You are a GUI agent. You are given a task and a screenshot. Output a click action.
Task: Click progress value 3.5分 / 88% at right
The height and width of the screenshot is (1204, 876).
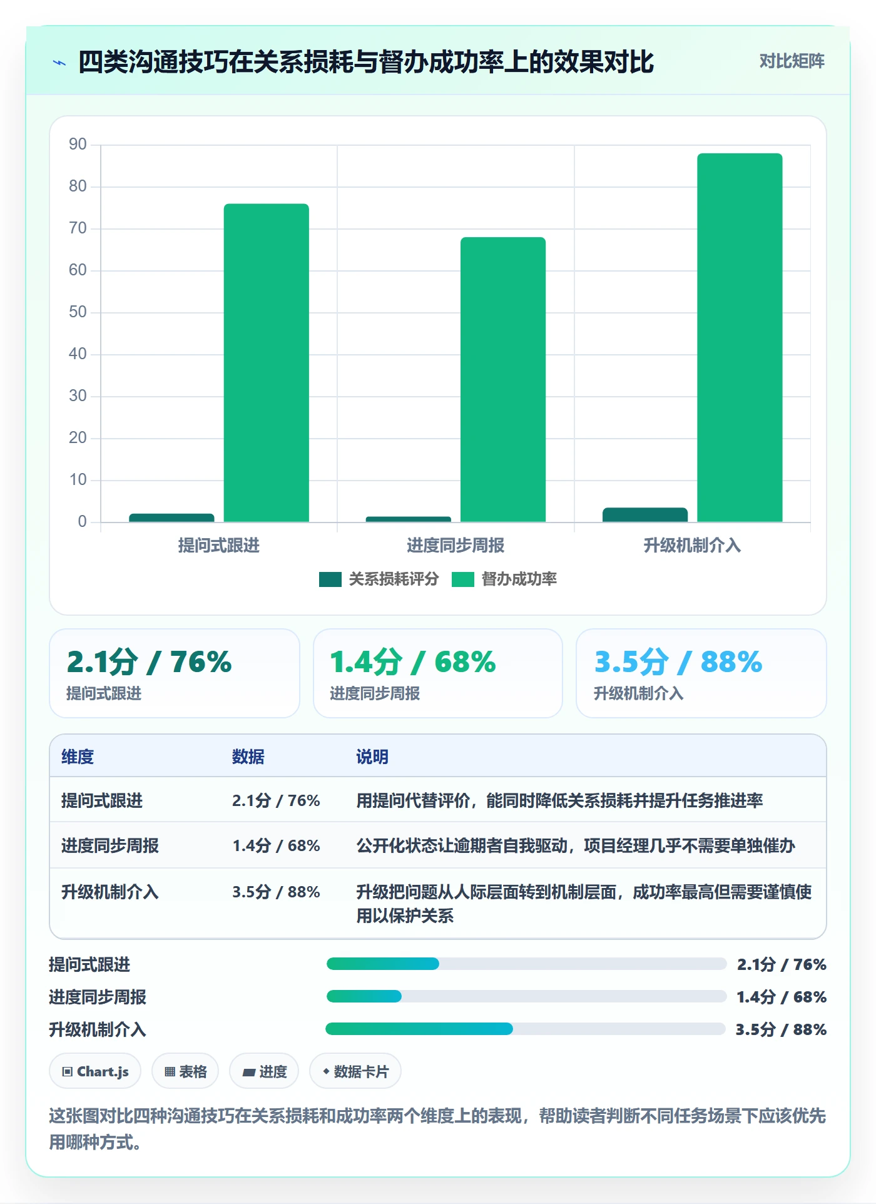(781, 1029)
